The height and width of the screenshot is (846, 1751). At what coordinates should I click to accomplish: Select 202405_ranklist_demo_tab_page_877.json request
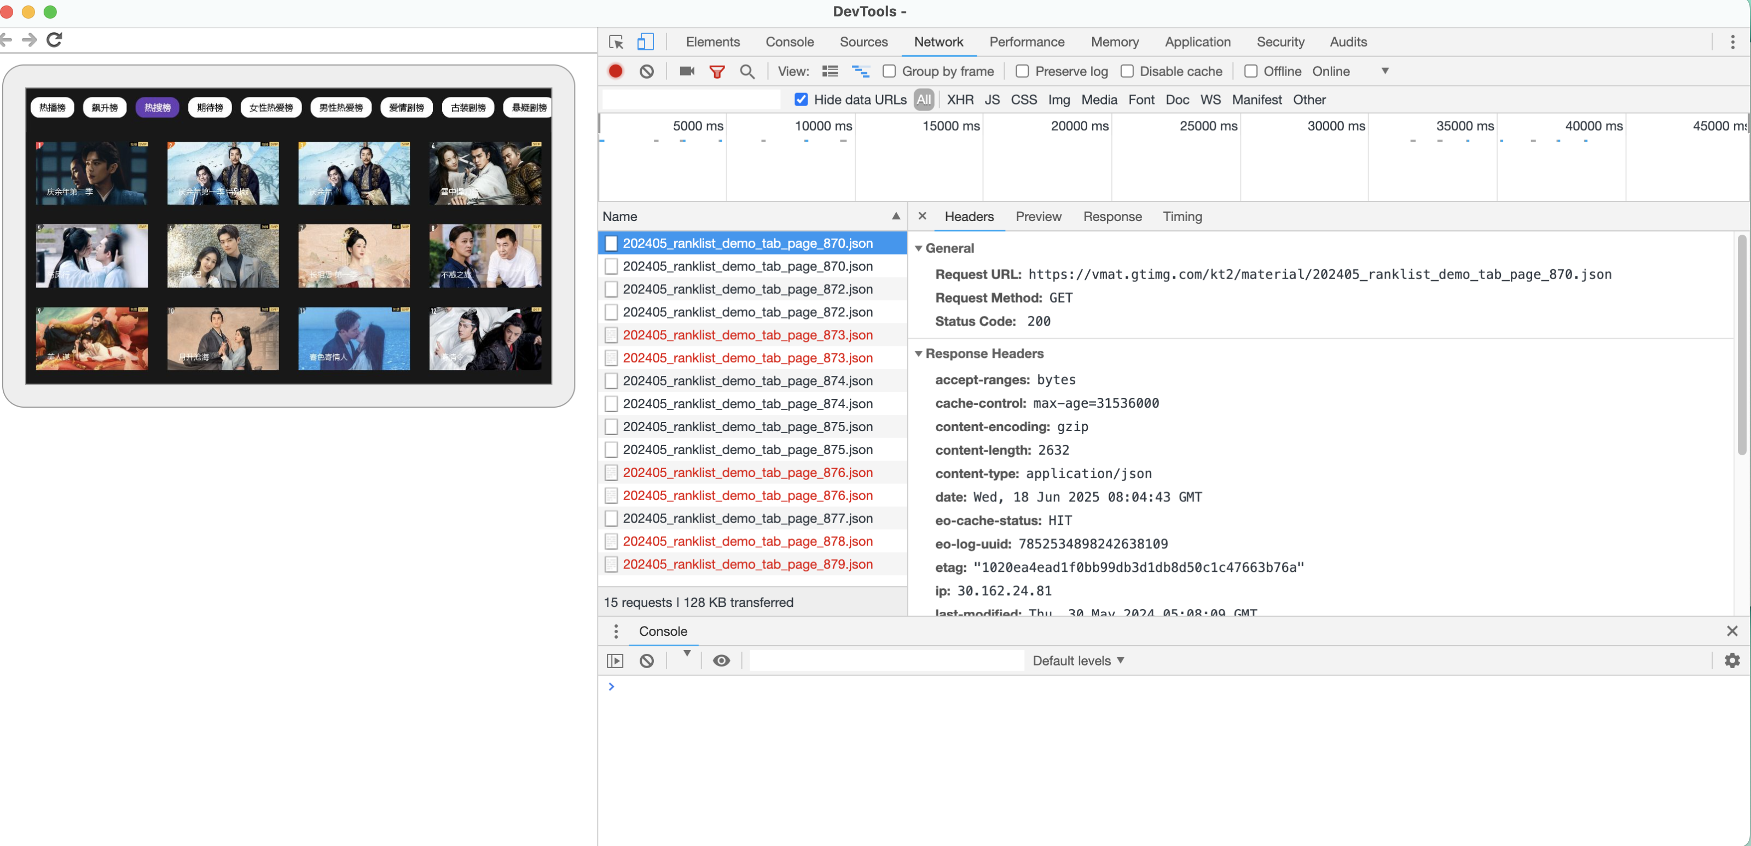pos(747,518)
